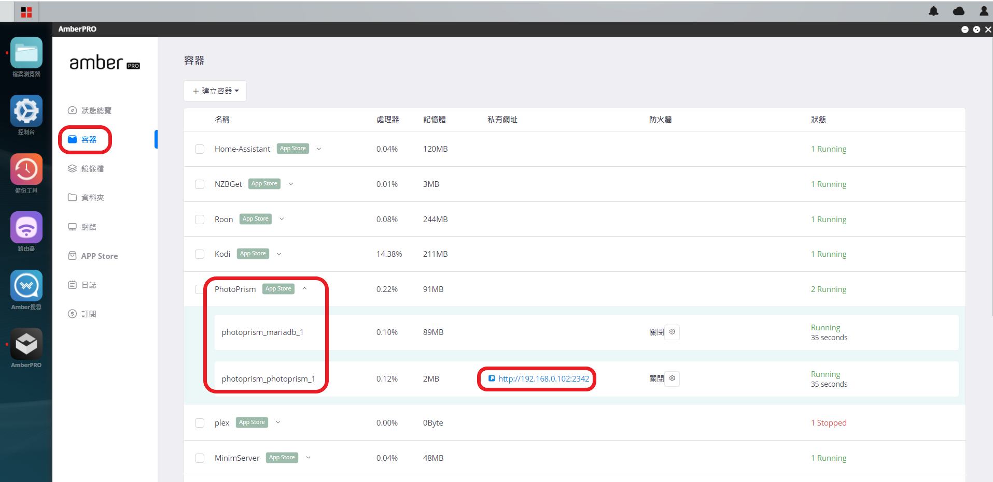
Task: Expand NZBGet container details
Action: click(x=290, y=184)
